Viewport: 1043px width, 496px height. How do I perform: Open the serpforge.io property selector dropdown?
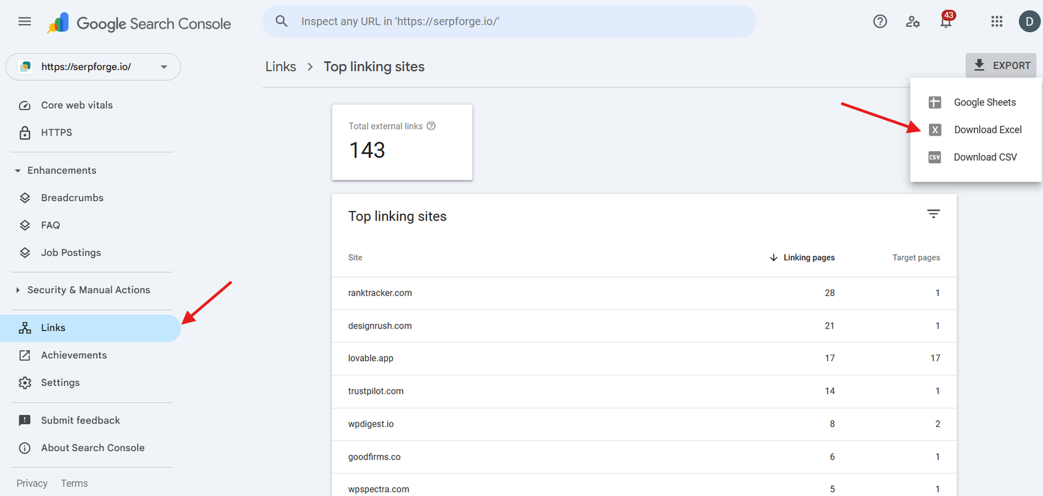point(93,66)
